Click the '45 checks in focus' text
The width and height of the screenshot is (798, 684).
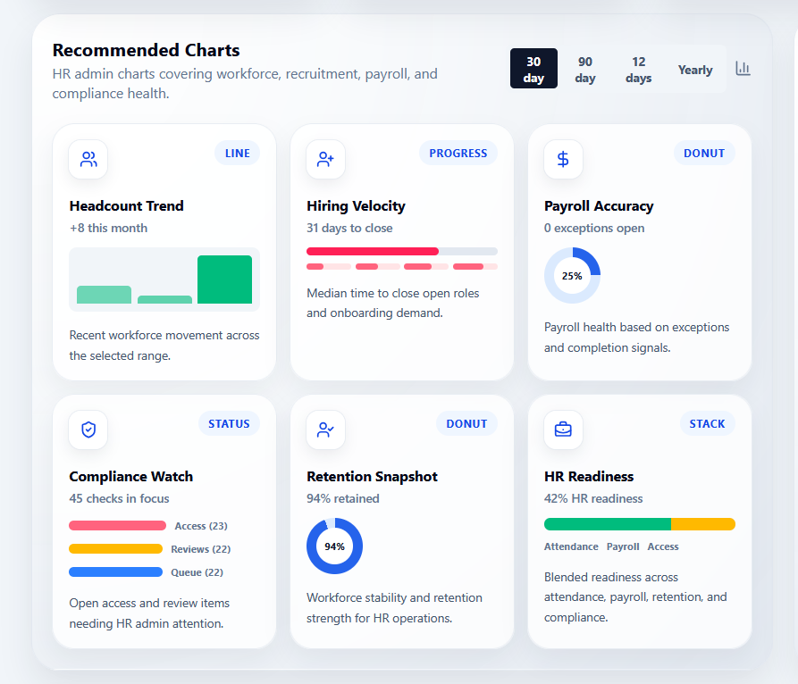tap(119, 498)
